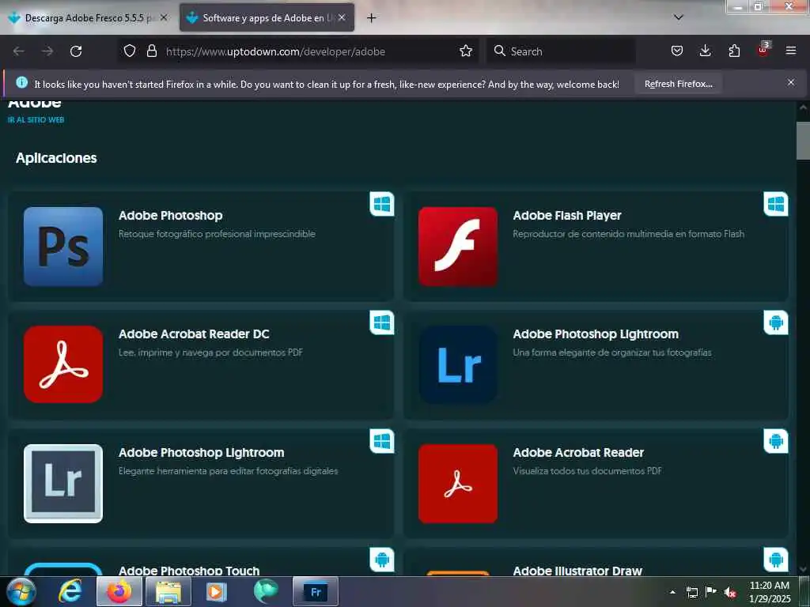Viewport: 810px width, 607px height.
Task: Open the tracking protection shield icon
Action: (130, 51)
